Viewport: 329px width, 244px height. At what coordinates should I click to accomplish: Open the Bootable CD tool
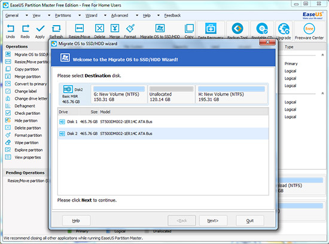262,28
